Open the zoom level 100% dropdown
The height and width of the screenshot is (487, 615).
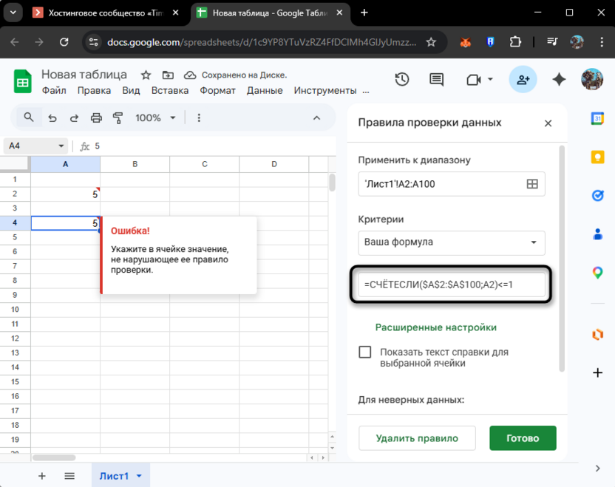153,118
